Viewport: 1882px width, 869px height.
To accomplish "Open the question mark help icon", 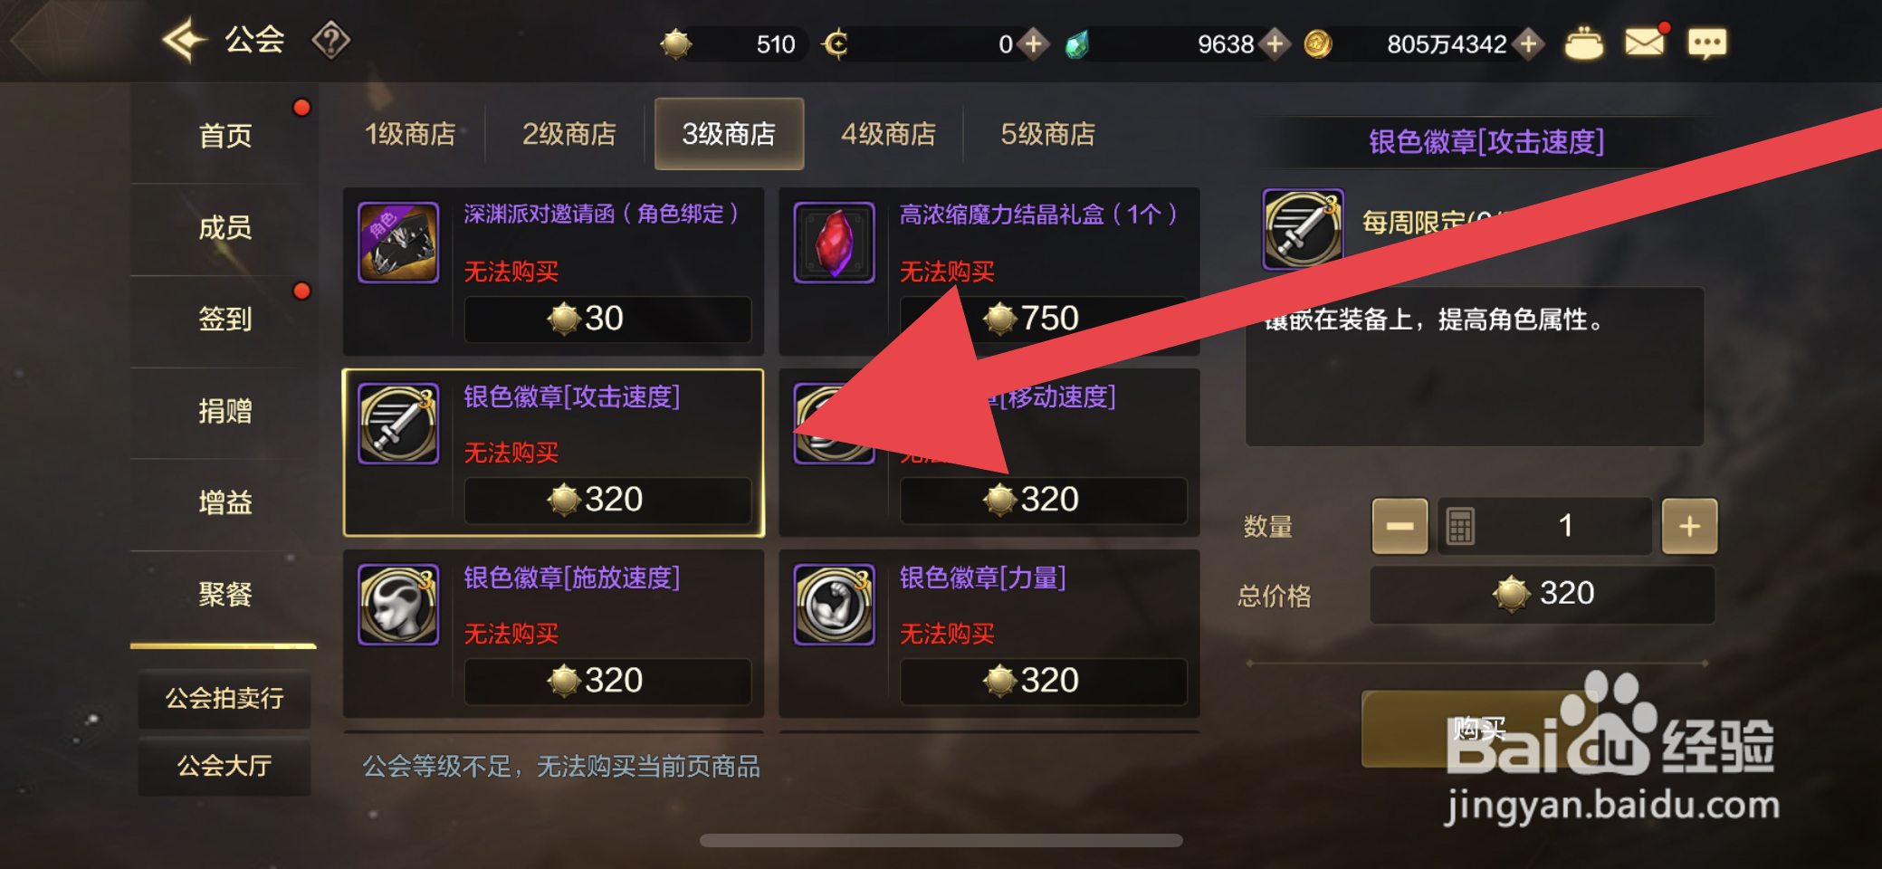I will [330, 41].
